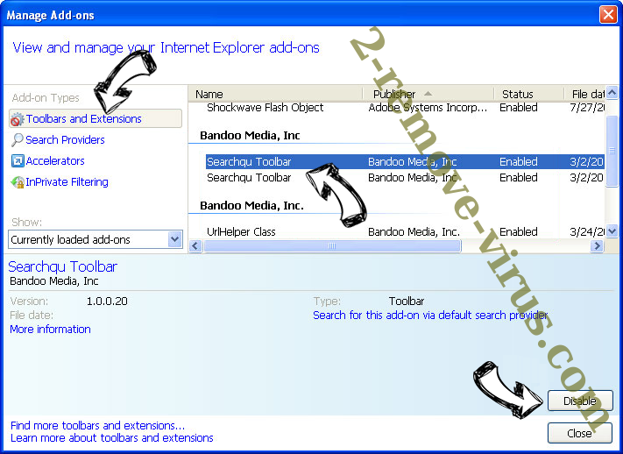The width and height of the screenshot is (623, 454).
Task: Click the horizontal scroll left arrow
Action: pyautogui.click(x=195, y=246)
